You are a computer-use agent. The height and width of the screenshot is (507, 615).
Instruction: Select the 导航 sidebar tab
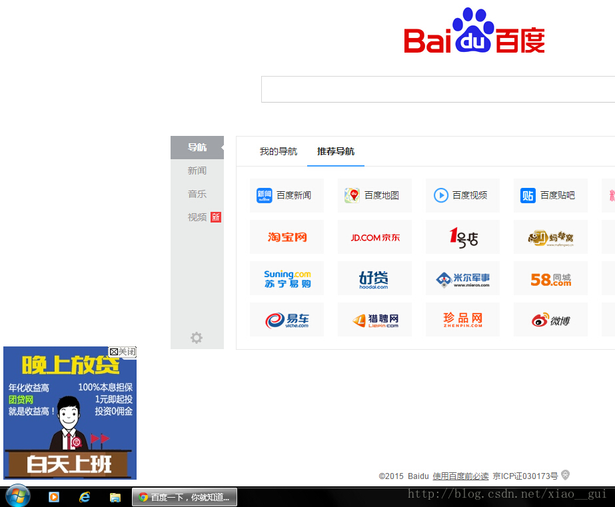(x=197, y=147)
